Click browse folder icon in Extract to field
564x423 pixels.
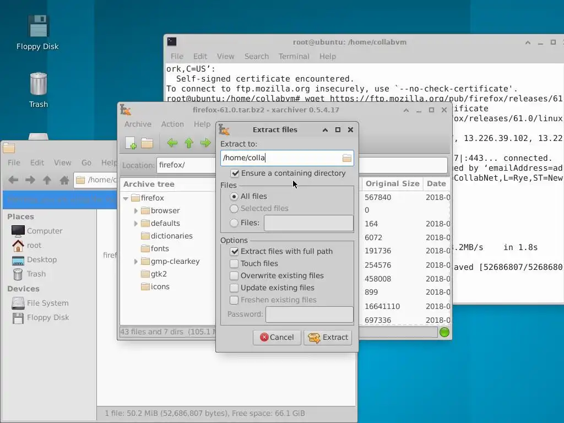(x=347, y=158)
